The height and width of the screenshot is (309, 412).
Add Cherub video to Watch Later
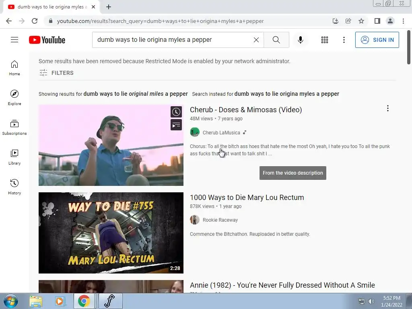tap(176, 112)
